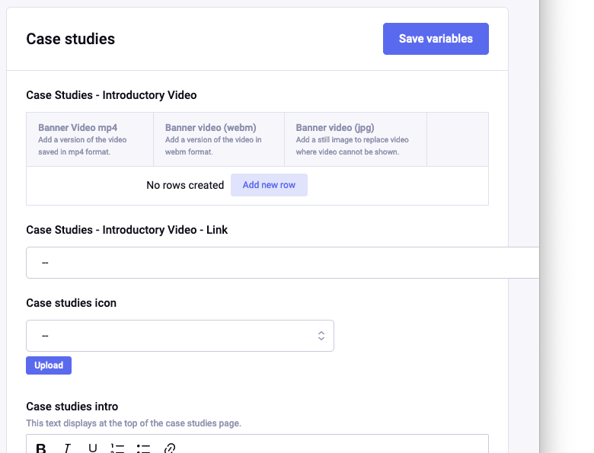
Task: Toggle italic formatting in intro editor
Action: 67,448
